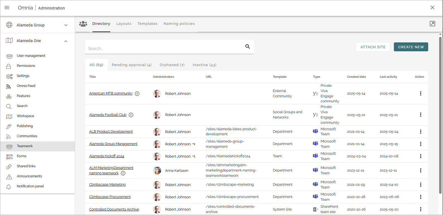The width and height of the screenshot is (443, 215).
Task: Open the Templates tab
Action: point(147,24)
